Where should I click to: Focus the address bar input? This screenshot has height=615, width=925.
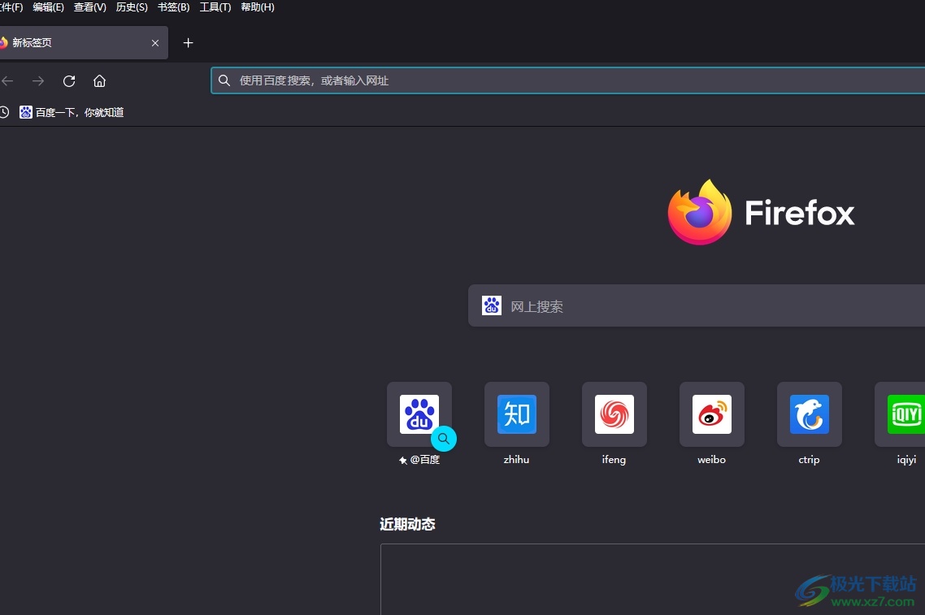(567, 80)
